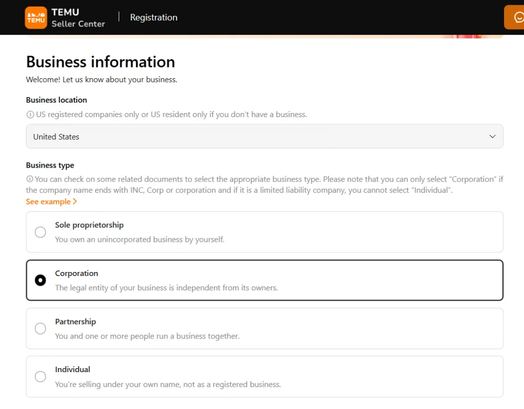Click the info icon above business type guidance
This screenshot has width=524, height=409.
pos(30,179)
